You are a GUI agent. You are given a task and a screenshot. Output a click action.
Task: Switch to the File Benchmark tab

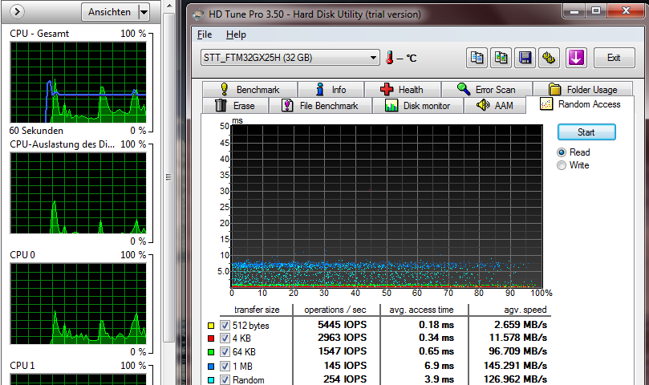[x=320, y=106]
